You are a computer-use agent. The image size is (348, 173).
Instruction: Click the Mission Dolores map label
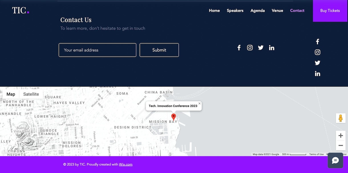[x=72, y=144]
